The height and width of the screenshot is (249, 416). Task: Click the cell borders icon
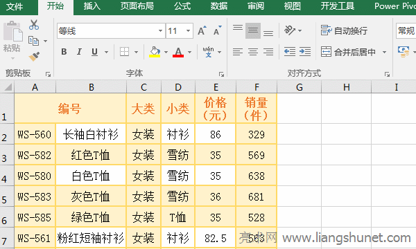(124, 52)
